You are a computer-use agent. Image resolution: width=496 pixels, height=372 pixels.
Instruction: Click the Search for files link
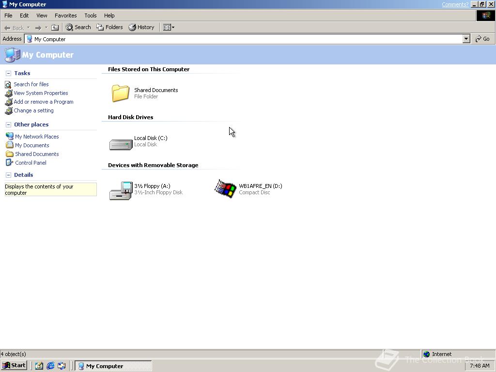[31, 84]
